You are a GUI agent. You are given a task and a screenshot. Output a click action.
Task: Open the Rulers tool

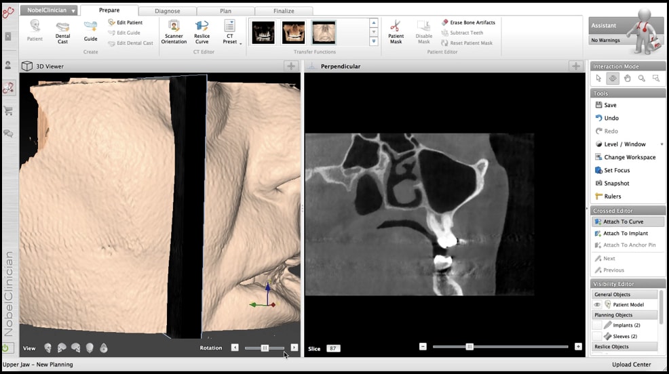tap(608, 196)
